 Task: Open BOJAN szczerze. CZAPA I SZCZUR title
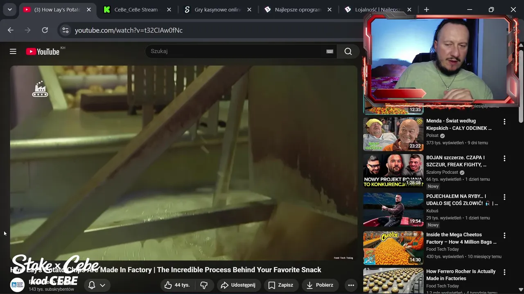coord(456,161)
